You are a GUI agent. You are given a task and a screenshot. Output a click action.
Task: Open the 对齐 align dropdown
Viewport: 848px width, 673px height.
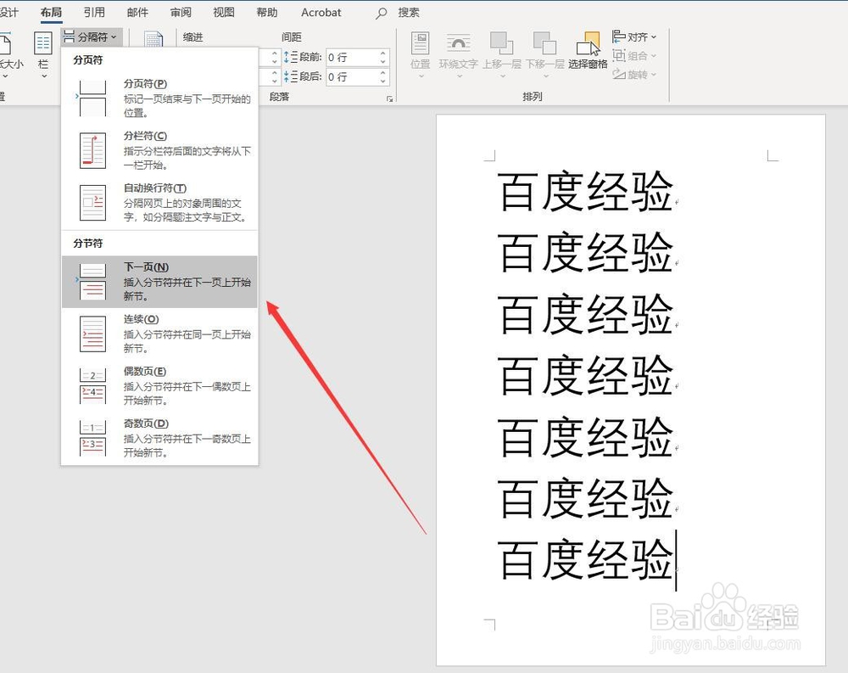point(634,36)
